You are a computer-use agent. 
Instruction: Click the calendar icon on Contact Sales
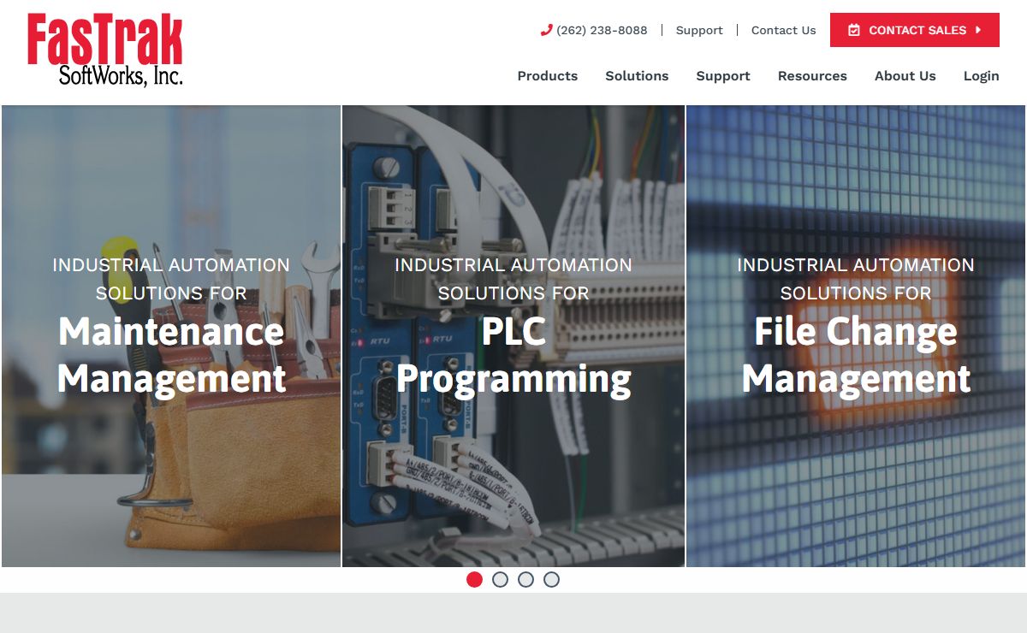[x=854, y=30]
